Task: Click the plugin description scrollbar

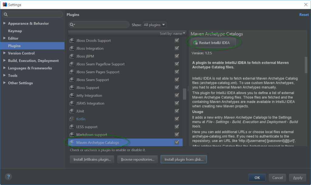Action: coord(306,65)
